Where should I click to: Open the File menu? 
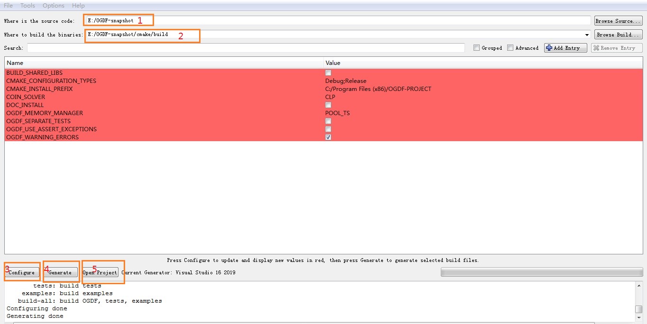coord(8,5)
